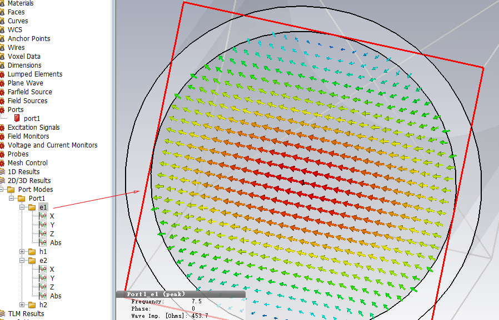Open the e2 Z component result icon
Screen dimensions: 499x320
(x=43, y=287)
